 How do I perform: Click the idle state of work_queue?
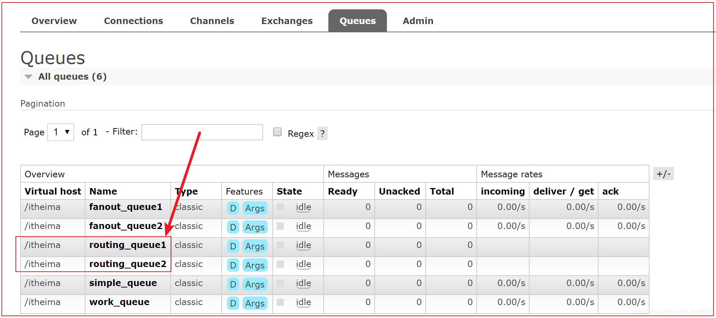(x=304, y=303)
